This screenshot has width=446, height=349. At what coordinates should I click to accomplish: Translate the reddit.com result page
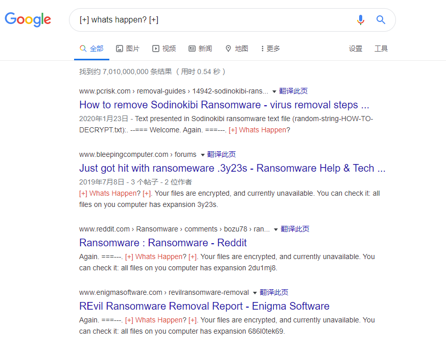[295, 229]
